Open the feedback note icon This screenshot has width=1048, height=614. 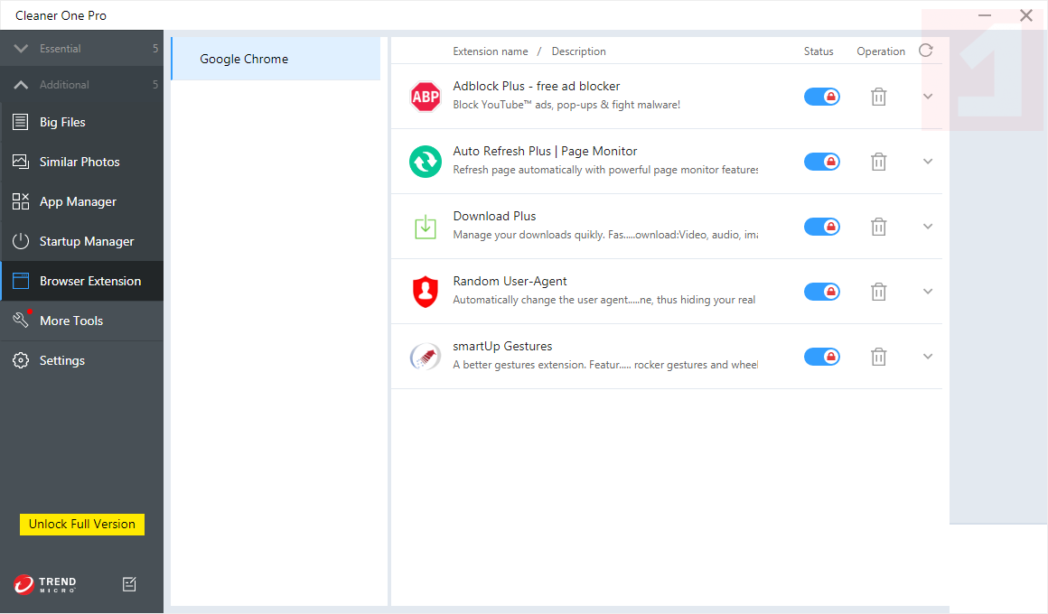[x=130, y=584]
